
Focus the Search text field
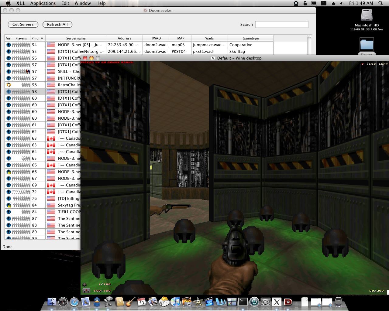click(x=281, y=24)
